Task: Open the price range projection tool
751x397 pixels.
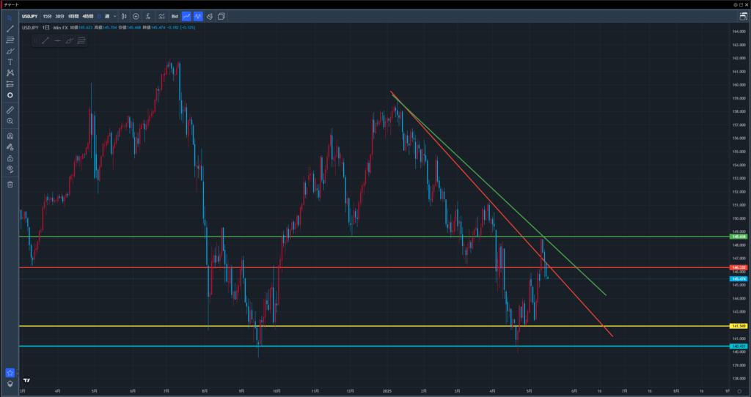Action: (x=10, y=84)
